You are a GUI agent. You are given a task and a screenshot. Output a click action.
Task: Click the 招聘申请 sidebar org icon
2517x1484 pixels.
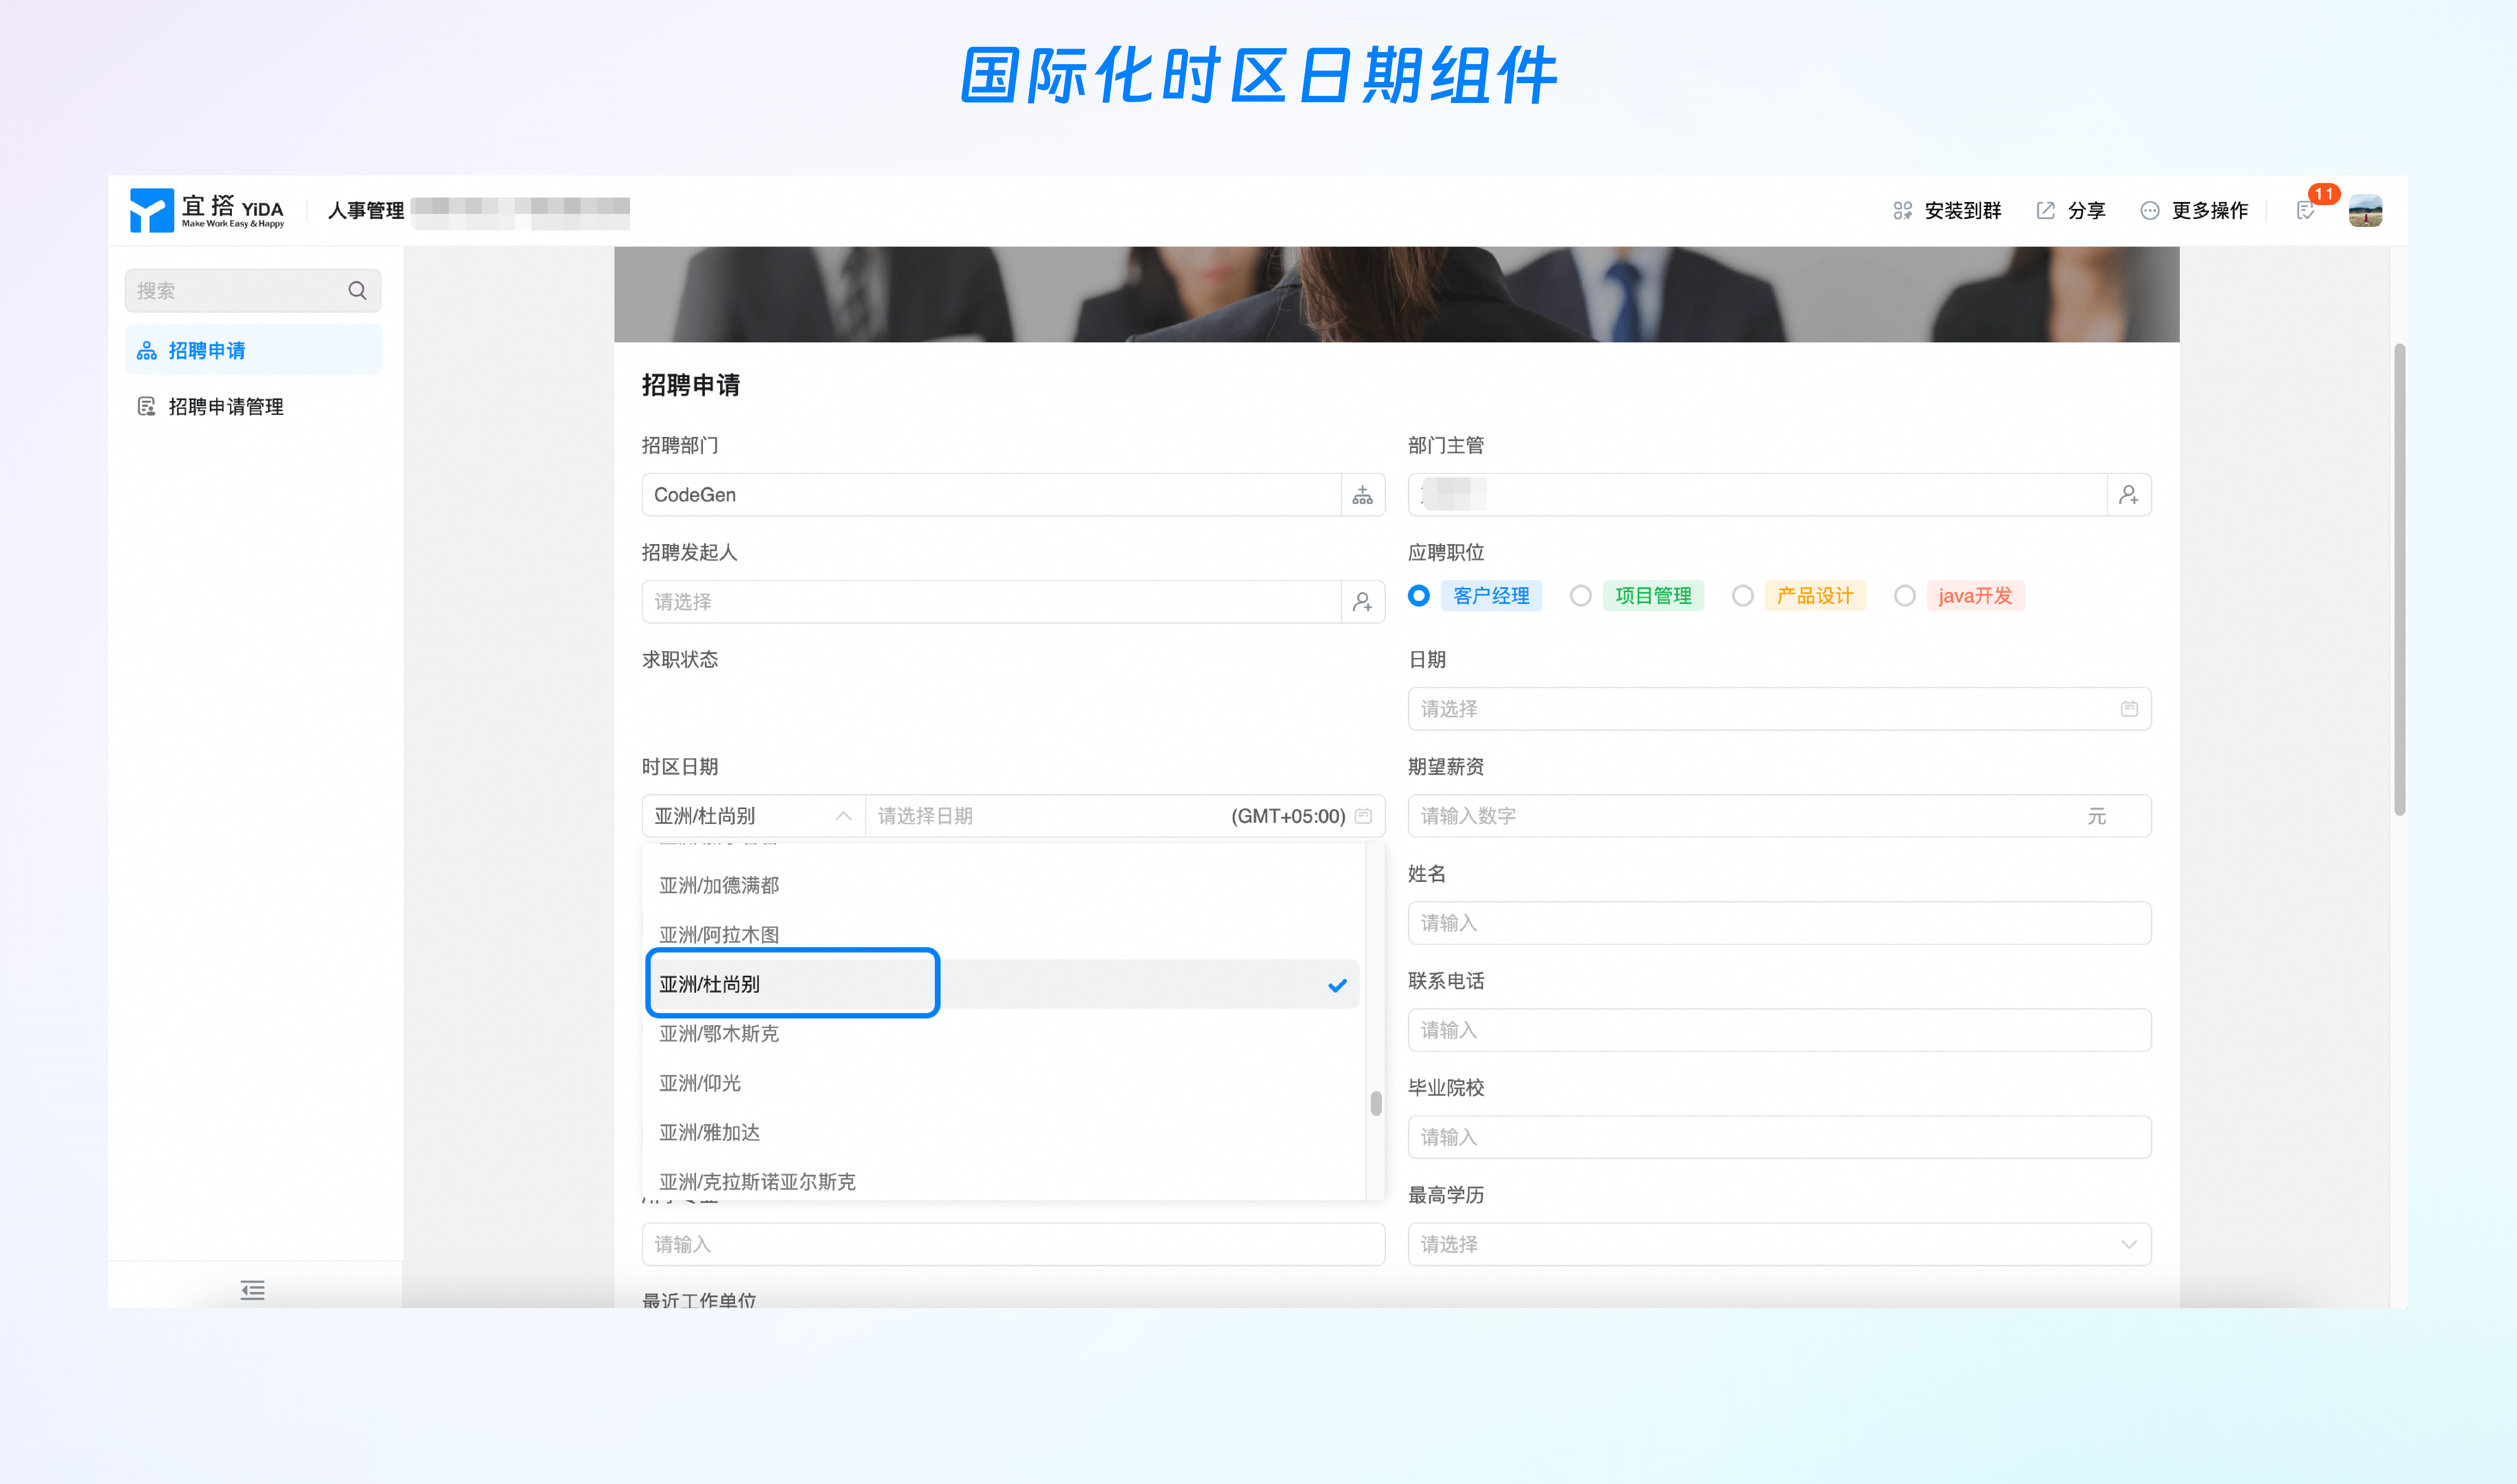pyautogui.click(x=147, y=351)
